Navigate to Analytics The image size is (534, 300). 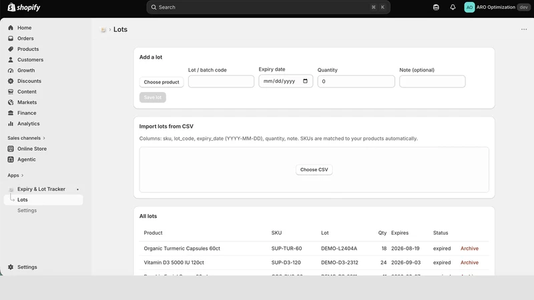28,123
